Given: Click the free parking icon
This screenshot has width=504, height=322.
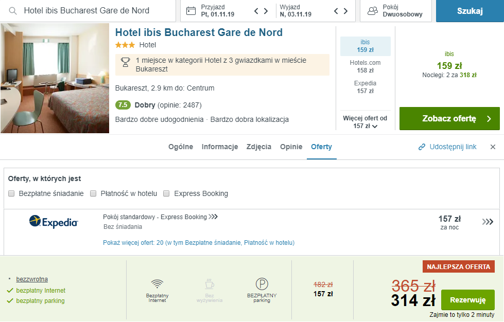Looking at the screenshot, I should tap(262, 284).
